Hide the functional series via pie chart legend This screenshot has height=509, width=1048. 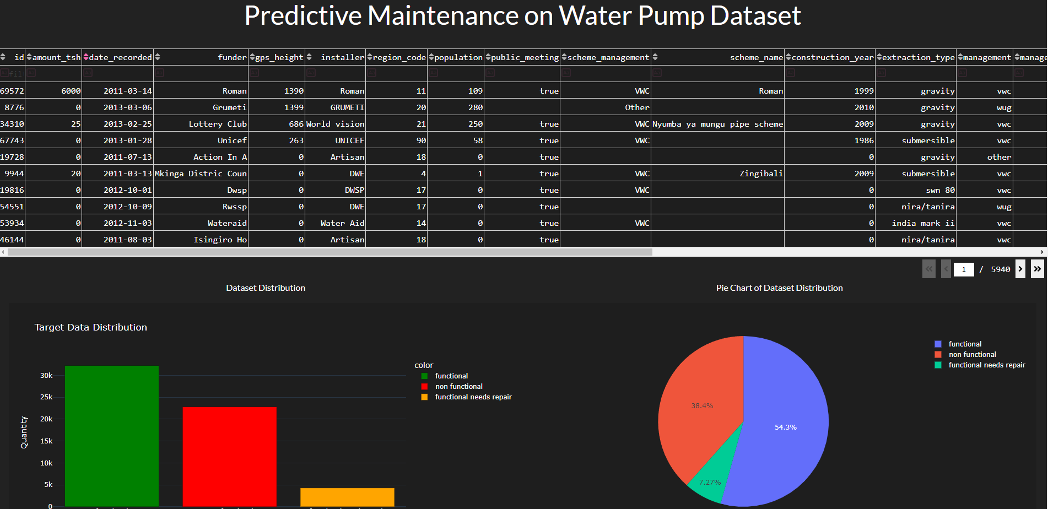coord(964,344)
